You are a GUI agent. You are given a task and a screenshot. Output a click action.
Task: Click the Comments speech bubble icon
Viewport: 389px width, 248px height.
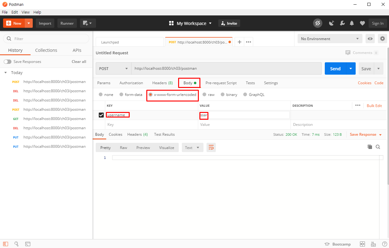[348, 53]
